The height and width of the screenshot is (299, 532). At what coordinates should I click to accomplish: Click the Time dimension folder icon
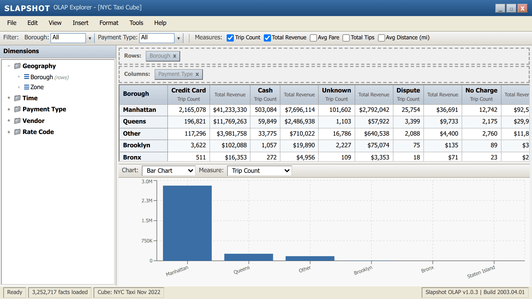coord(17,98)
